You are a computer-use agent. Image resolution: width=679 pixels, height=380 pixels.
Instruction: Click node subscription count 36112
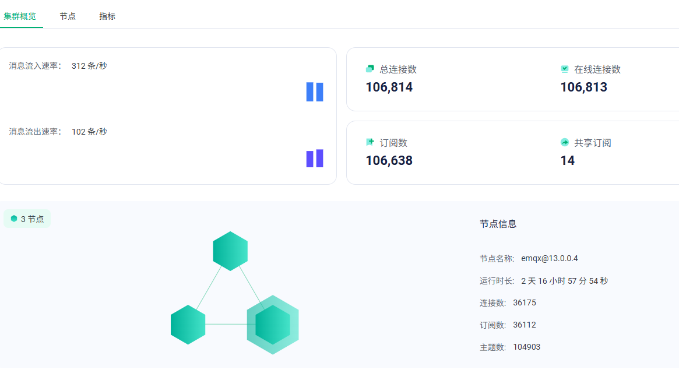pyautogui.click(x=525, y=325)
